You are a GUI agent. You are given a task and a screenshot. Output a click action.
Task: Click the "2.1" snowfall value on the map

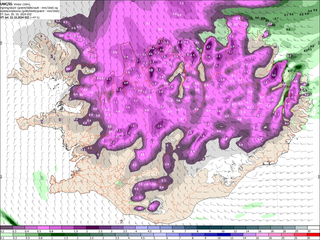click(x=158, y=70)
